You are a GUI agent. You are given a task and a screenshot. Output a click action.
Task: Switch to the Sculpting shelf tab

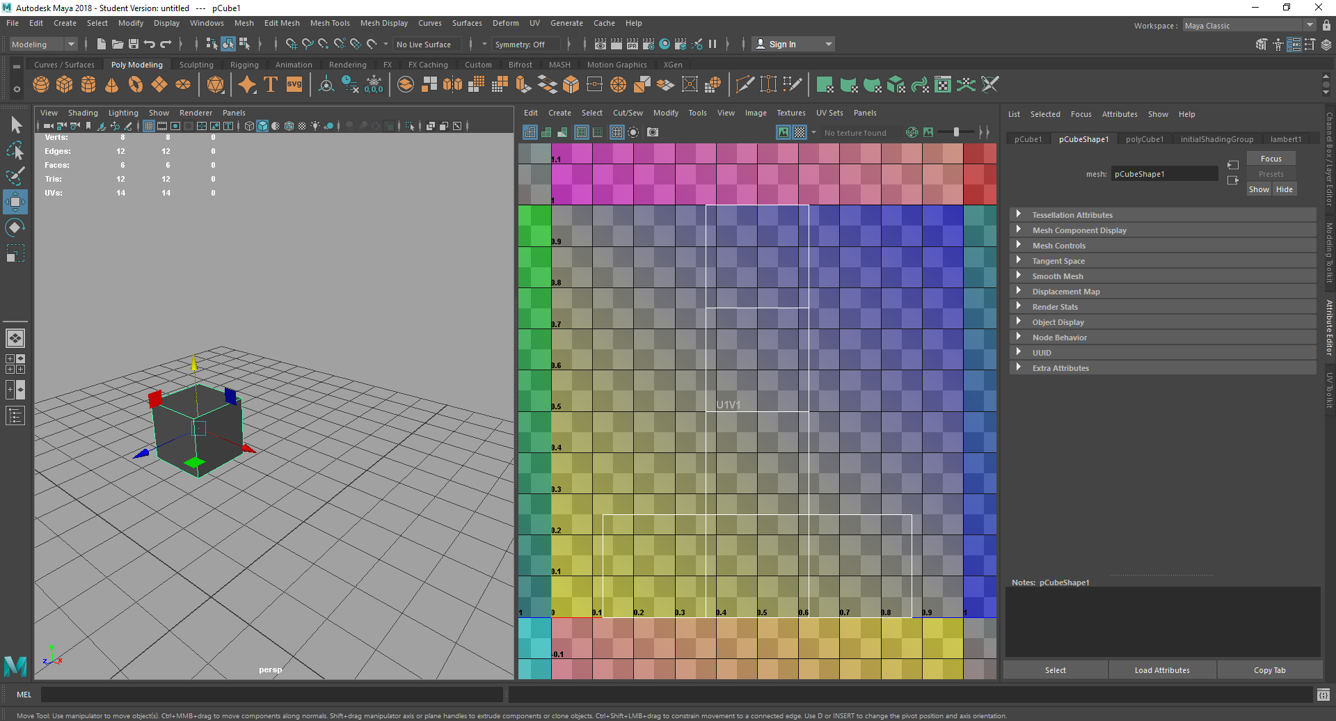coord(196,65)
